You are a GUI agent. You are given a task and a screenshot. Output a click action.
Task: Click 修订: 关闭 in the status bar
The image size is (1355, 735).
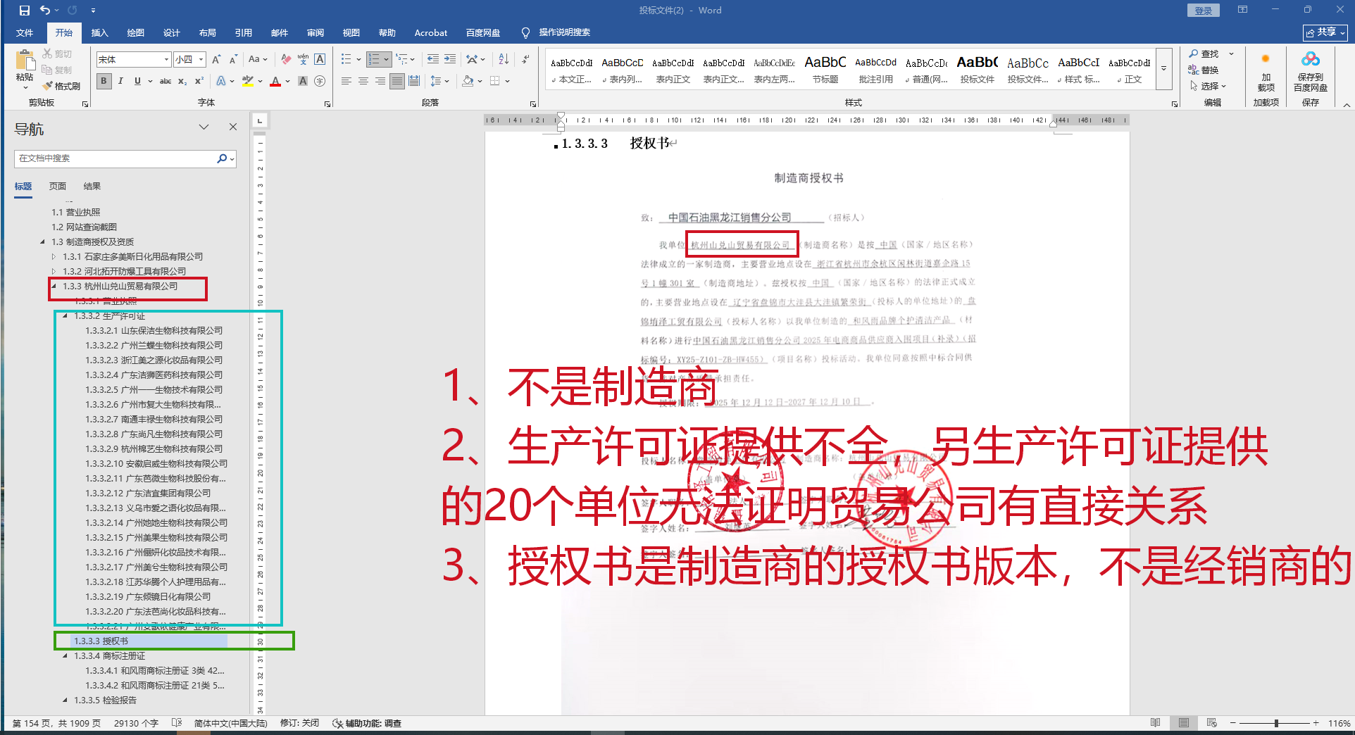point(299,723)
